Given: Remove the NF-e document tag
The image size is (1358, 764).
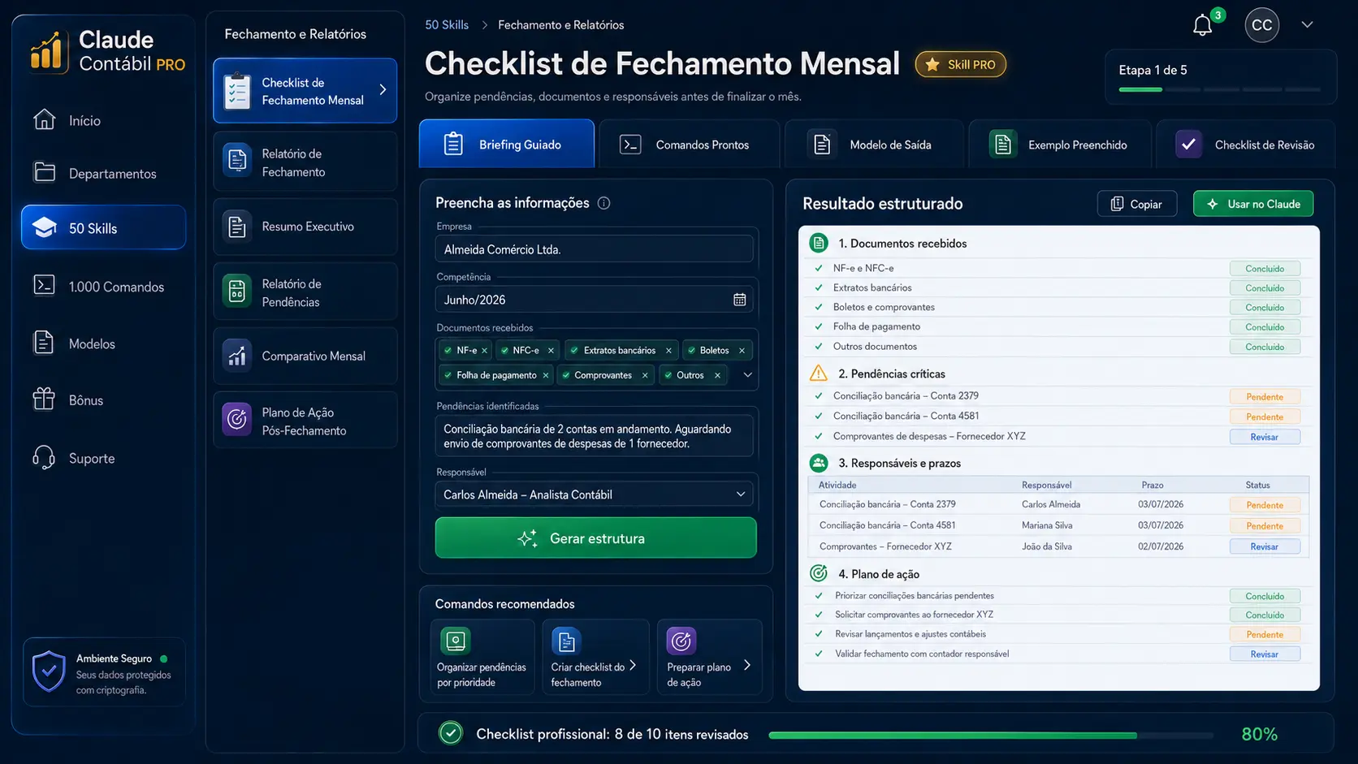Looking at the screenshot, I should tap(485, 351).
